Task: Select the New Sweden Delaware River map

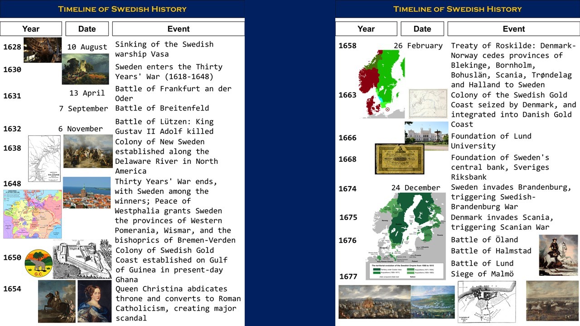Action: coord(44,158)
